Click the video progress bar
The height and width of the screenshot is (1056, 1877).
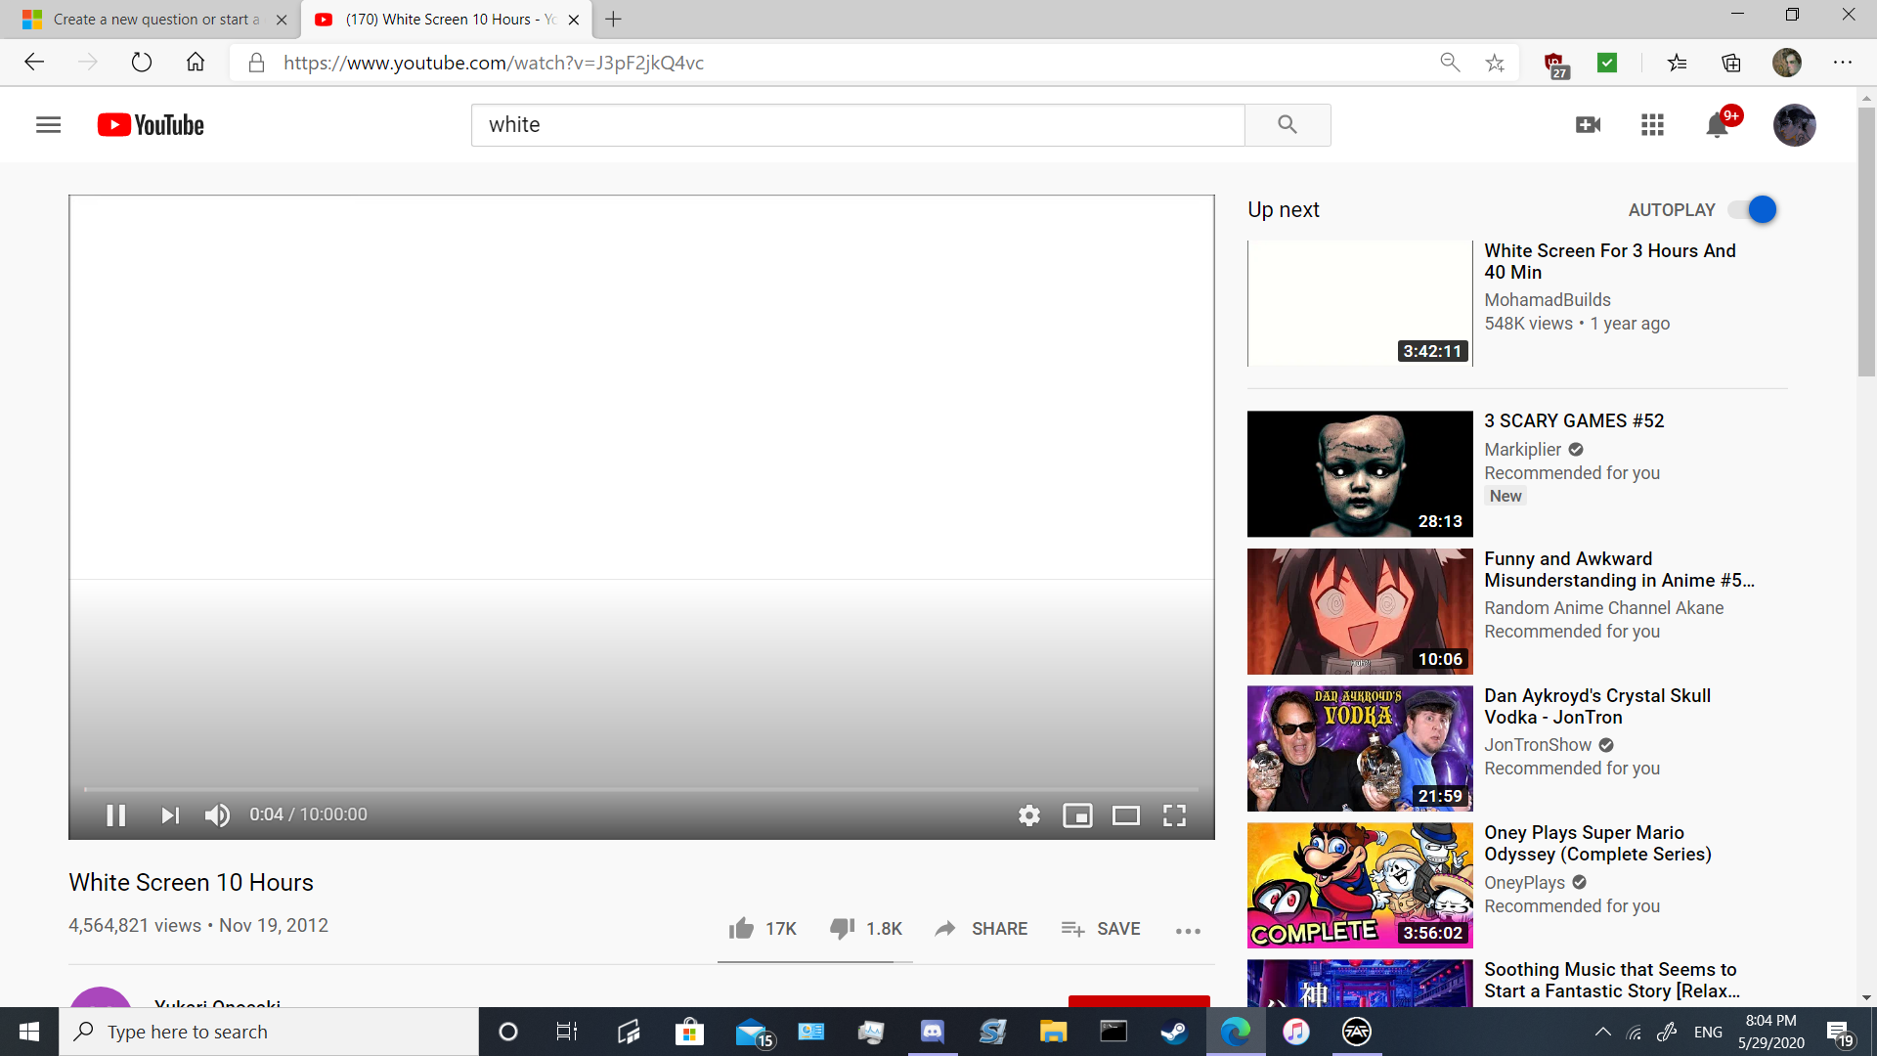pos(641,788)
